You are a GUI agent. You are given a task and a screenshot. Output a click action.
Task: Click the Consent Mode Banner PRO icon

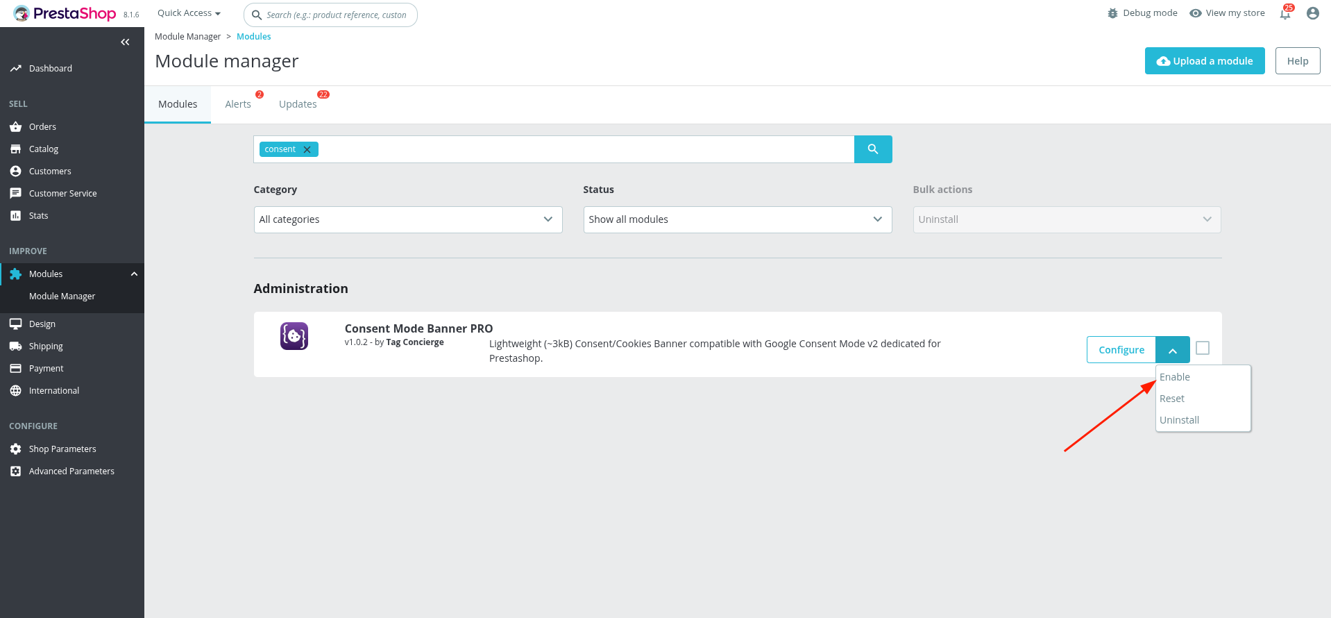294,336
